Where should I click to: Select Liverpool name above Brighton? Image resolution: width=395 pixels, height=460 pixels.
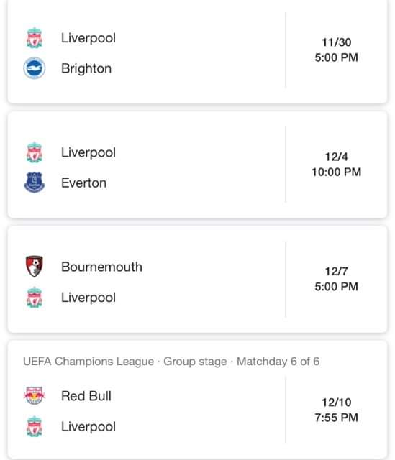coord(88,38)
